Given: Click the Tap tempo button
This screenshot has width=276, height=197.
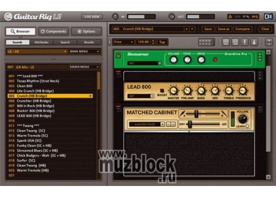Looking at the screenshot, I should pos(162,42).
